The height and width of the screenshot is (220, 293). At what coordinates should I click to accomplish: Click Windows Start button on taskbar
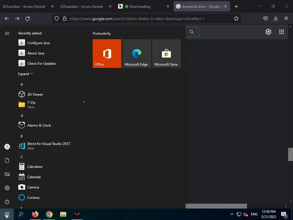click(x=7, y=214)
